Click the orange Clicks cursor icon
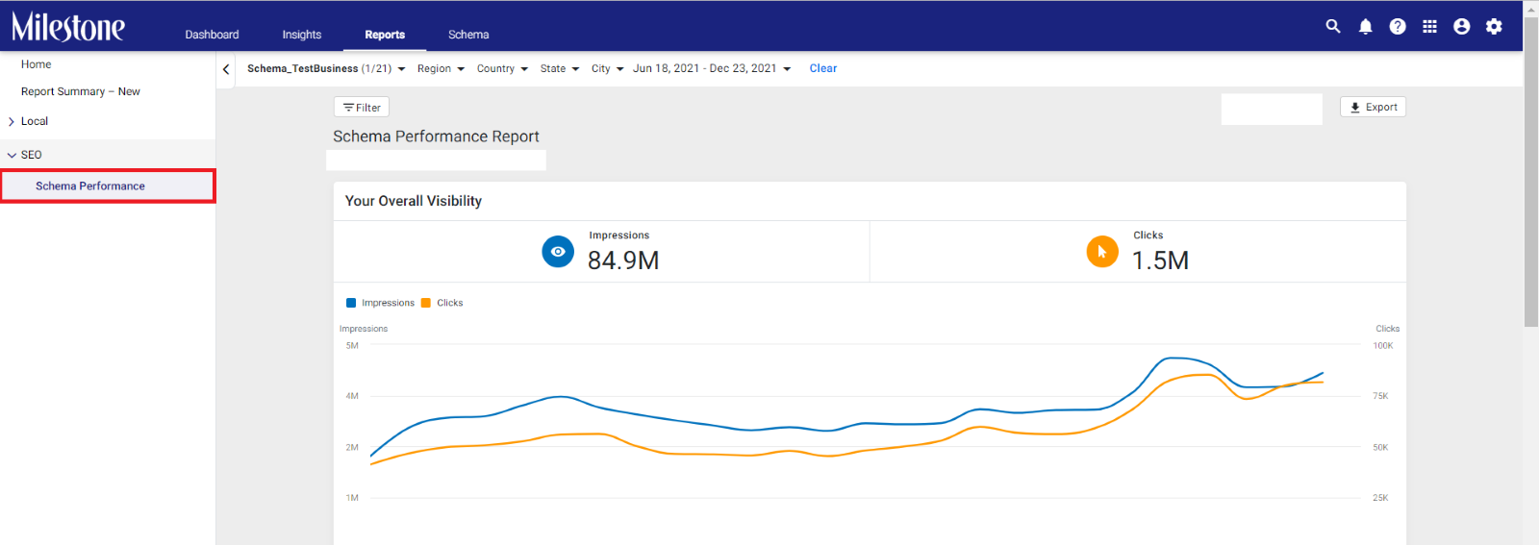1539x545 pixels. pyautogui.click(x=1102, y=251)
